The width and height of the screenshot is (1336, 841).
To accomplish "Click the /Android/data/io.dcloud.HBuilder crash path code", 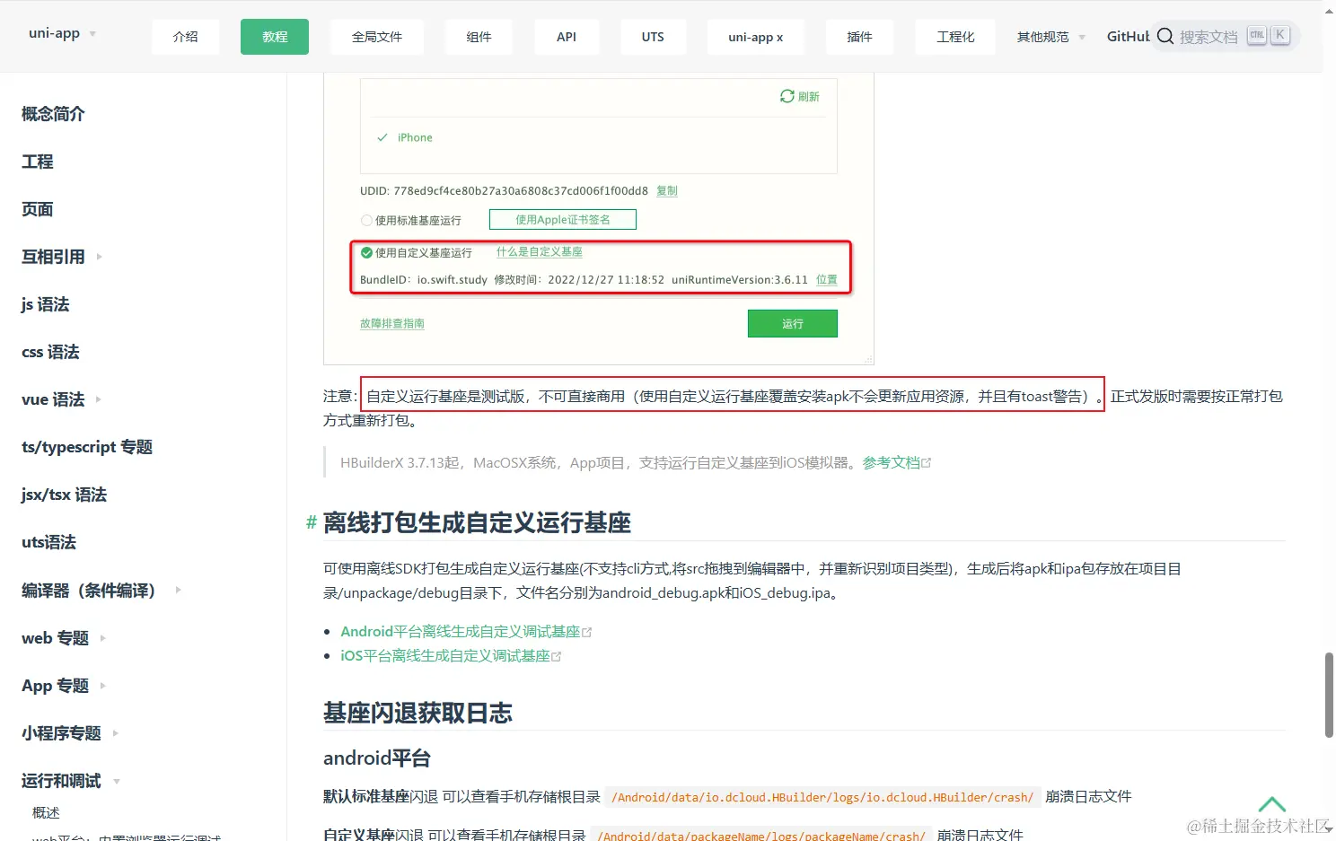I will (822, 797).
